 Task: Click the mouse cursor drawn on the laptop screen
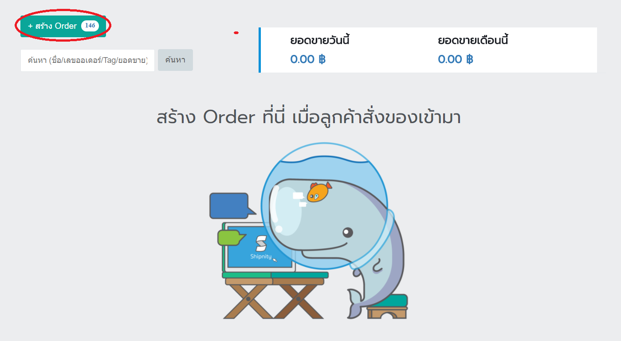coord(275,260)
